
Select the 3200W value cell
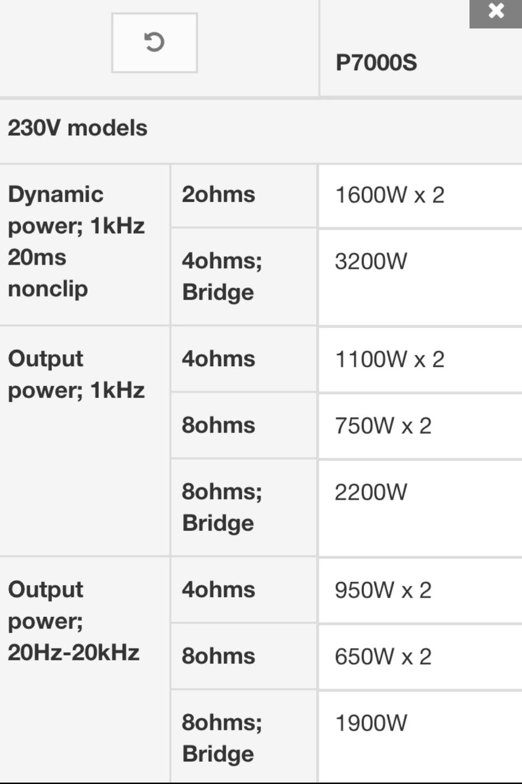click(x=420, y=277)
